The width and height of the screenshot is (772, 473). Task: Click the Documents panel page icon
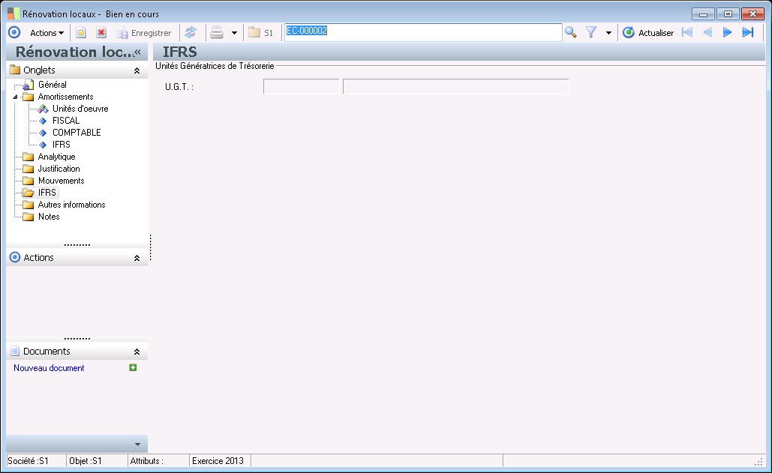[15, 351]
